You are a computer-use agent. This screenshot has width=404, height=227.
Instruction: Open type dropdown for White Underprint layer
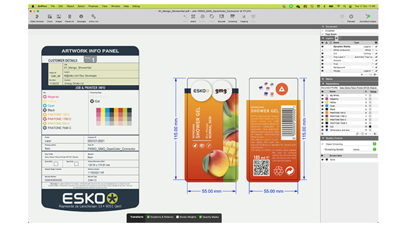tap(372, 50)
